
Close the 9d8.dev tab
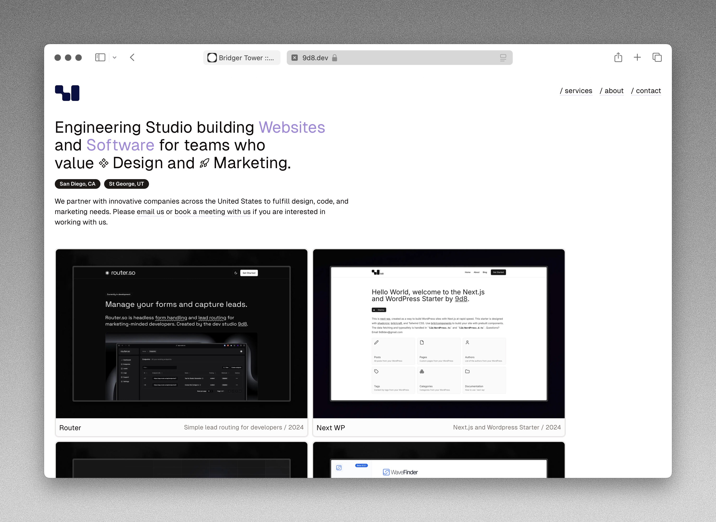click(294, 58)
